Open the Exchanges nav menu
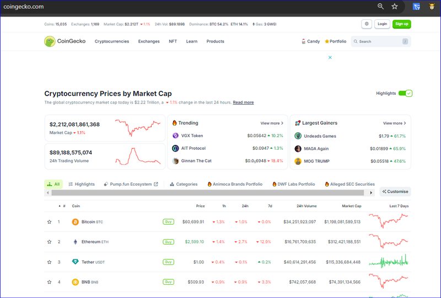This screenshot has height=298, width=441. (x=149, y=41)
